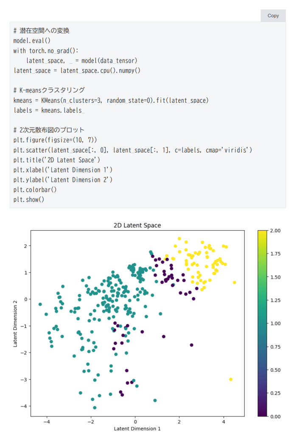Click the plt.show() code line
Viewport: 294px width, 435px height.
point(29,199)
